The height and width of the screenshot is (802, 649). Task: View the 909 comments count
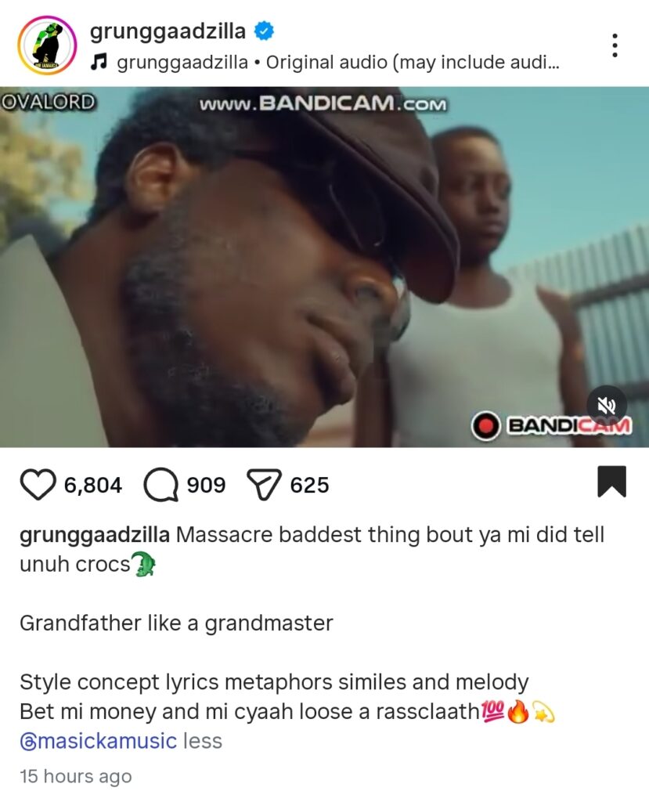point(206,485)
